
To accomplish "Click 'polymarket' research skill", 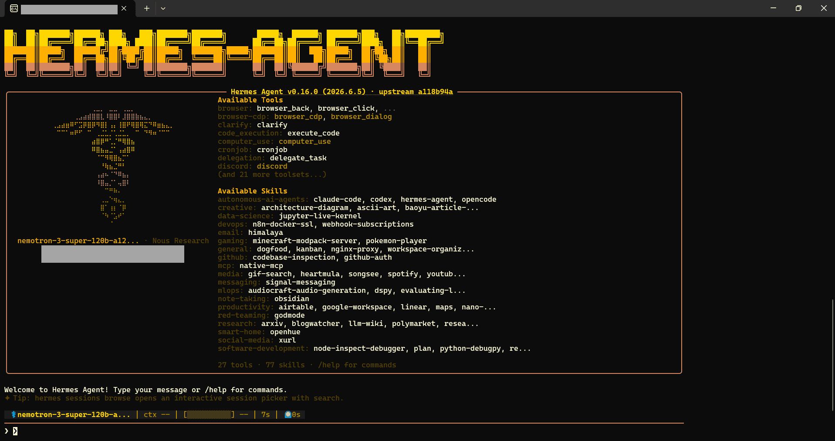I will pyautogui.click(x=413, y=323).
